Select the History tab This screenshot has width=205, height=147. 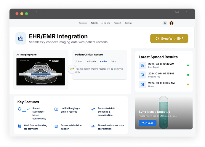point(79,61)
